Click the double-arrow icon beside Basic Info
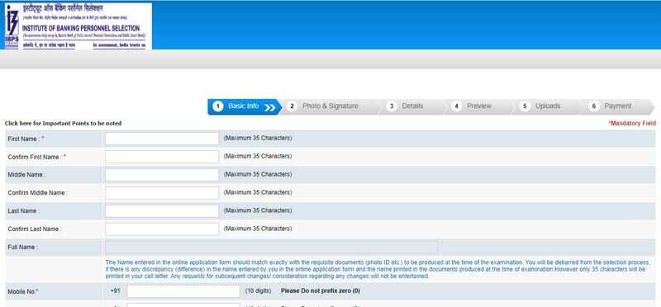This screenshot has width=661, height=307. pos(270,107)
